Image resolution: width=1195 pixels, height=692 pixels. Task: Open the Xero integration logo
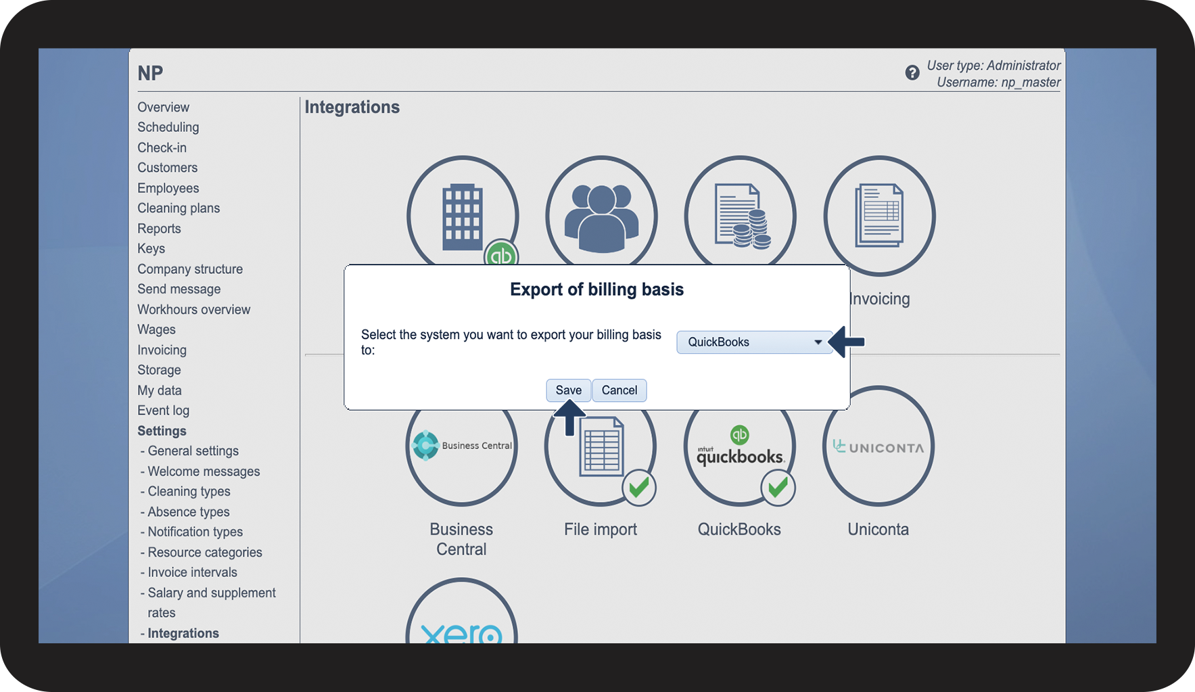(462, 611)
